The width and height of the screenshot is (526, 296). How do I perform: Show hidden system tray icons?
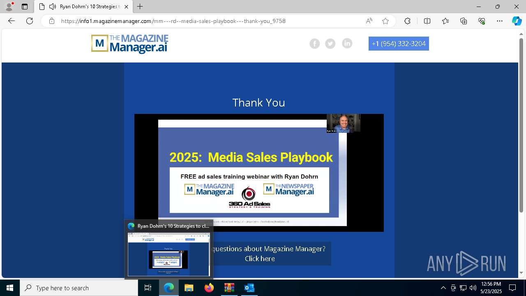pos(443,288)
